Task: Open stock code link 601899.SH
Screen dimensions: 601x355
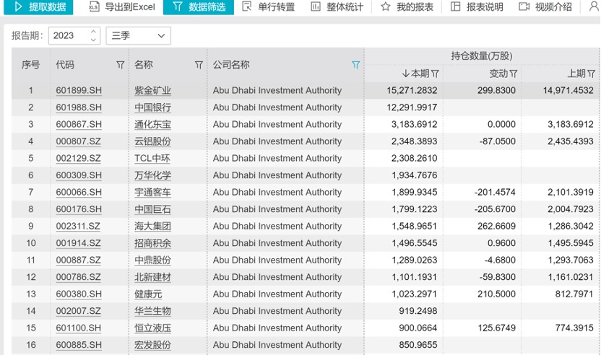Action: 79,91
